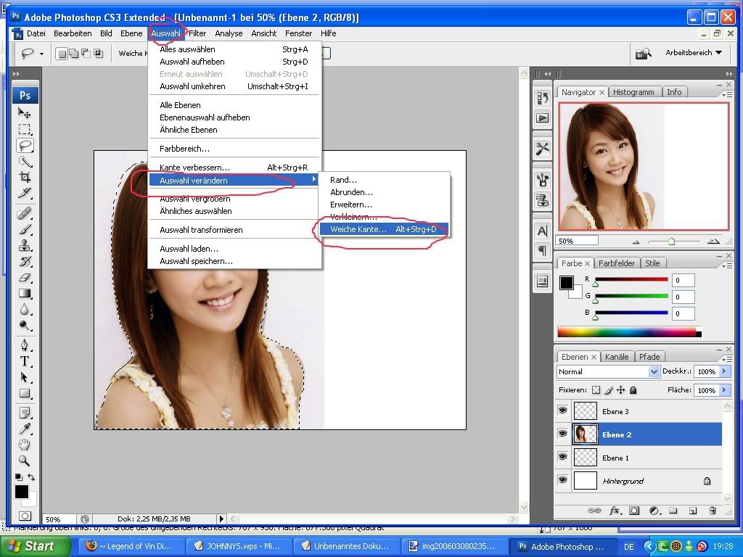
Task: Select the Blur tool
Action: (25, 310)
